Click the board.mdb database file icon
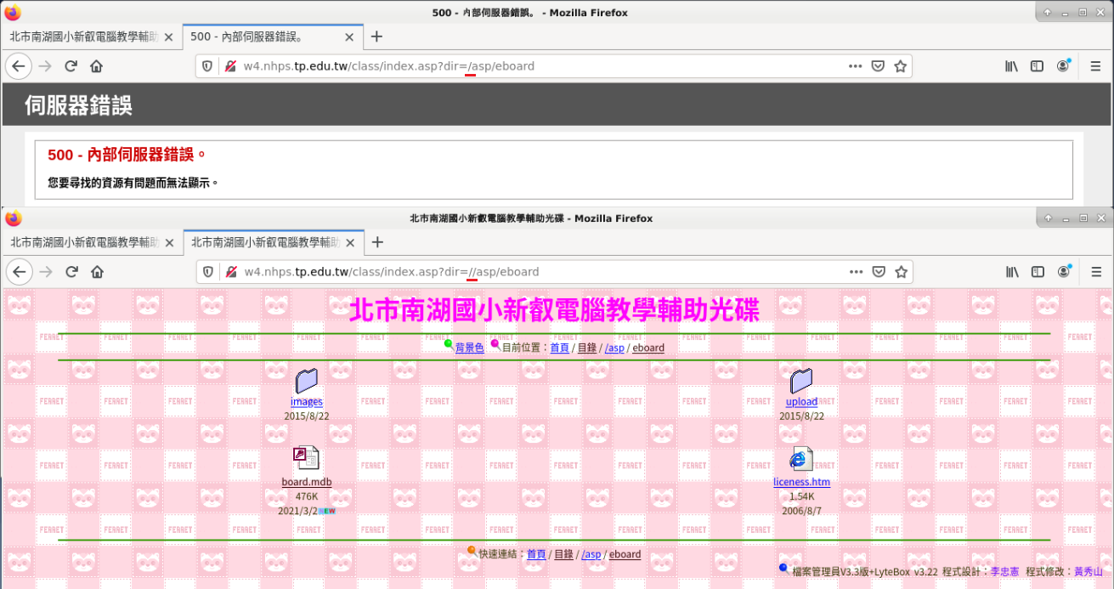Image resolution: width=1114 pixels, height=589 pixels. coord(306,459)
